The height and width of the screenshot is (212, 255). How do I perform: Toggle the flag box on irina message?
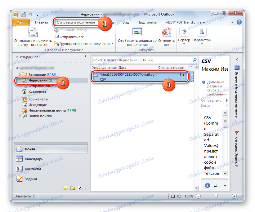pos(192,76)
